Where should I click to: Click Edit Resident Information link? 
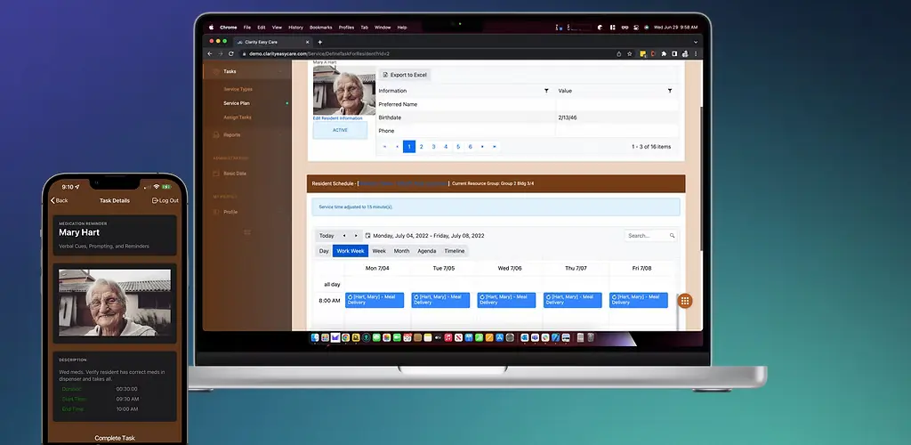337,118
